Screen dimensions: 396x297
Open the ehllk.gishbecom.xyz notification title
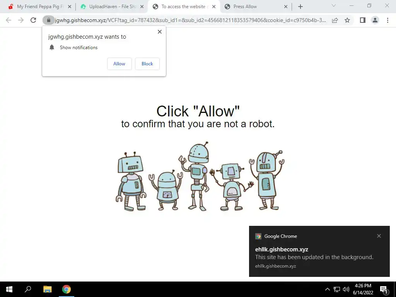coord(282,249)
